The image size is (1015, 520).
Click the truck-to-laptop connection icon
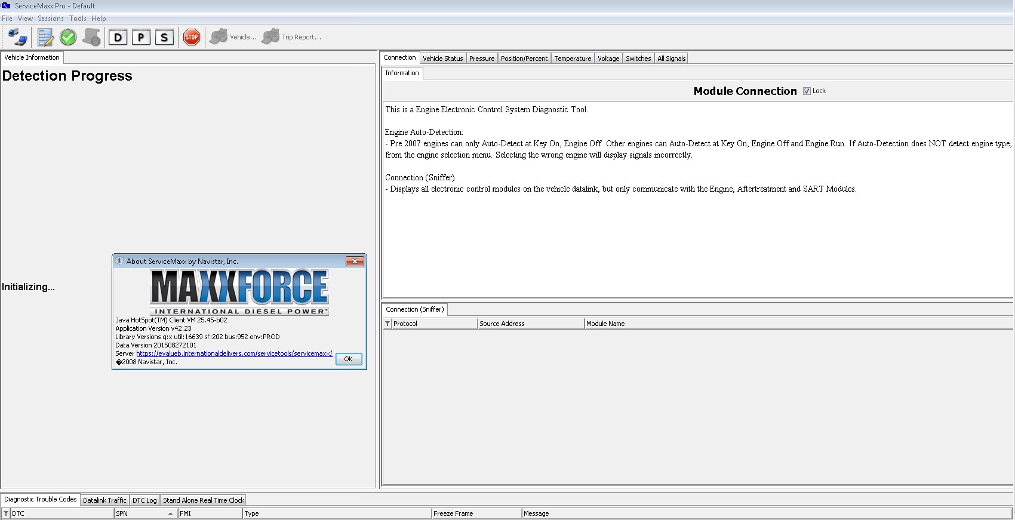18,37
